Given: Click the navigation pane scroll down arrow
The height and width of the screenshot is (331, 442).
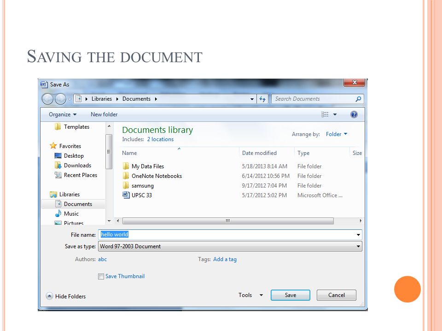Looking at the screenshot, I should (109, 221).
